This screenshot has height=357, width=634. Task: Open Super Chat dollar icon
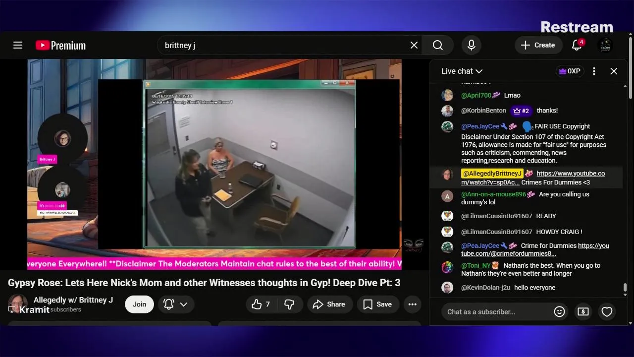click(583, 312)
